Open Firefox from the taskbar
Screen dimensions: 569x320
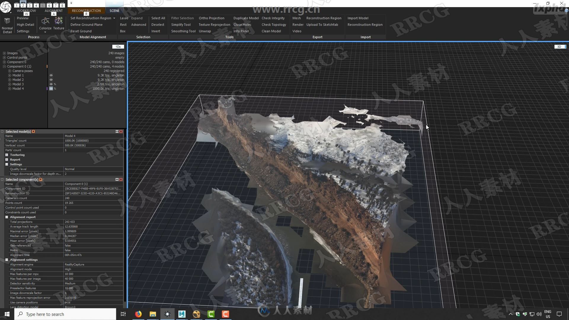(x=138, y=314)
